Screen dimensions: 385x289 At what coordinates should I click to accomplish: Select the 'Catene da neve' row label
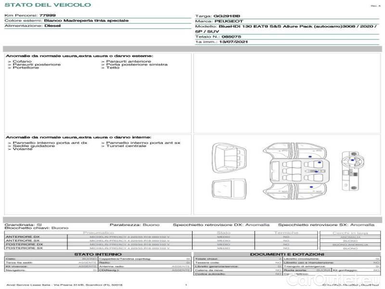click(209, 270)
